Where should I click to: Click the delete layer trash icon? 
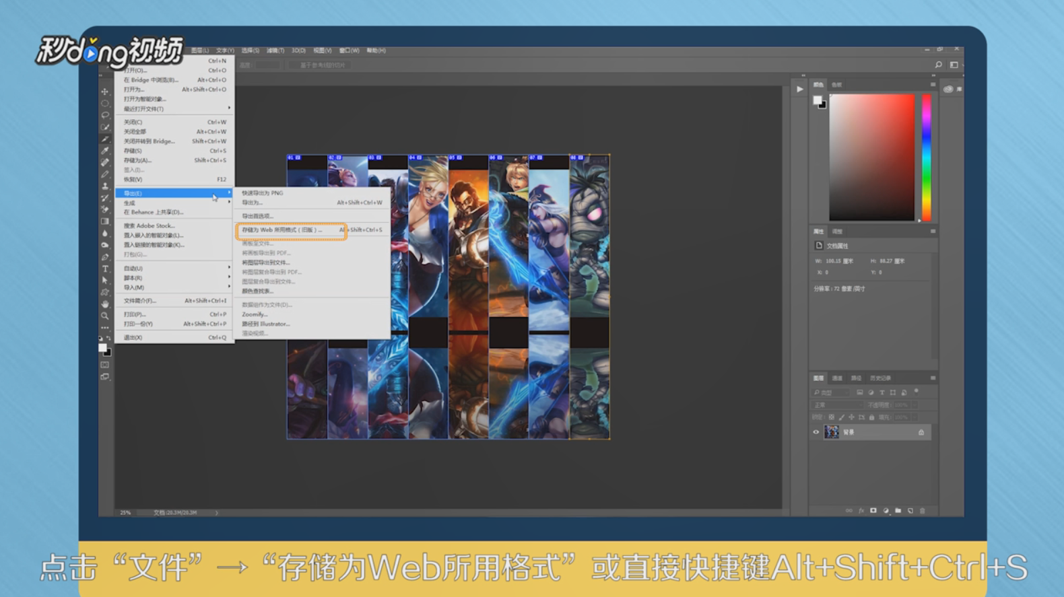tap(923, 511)
